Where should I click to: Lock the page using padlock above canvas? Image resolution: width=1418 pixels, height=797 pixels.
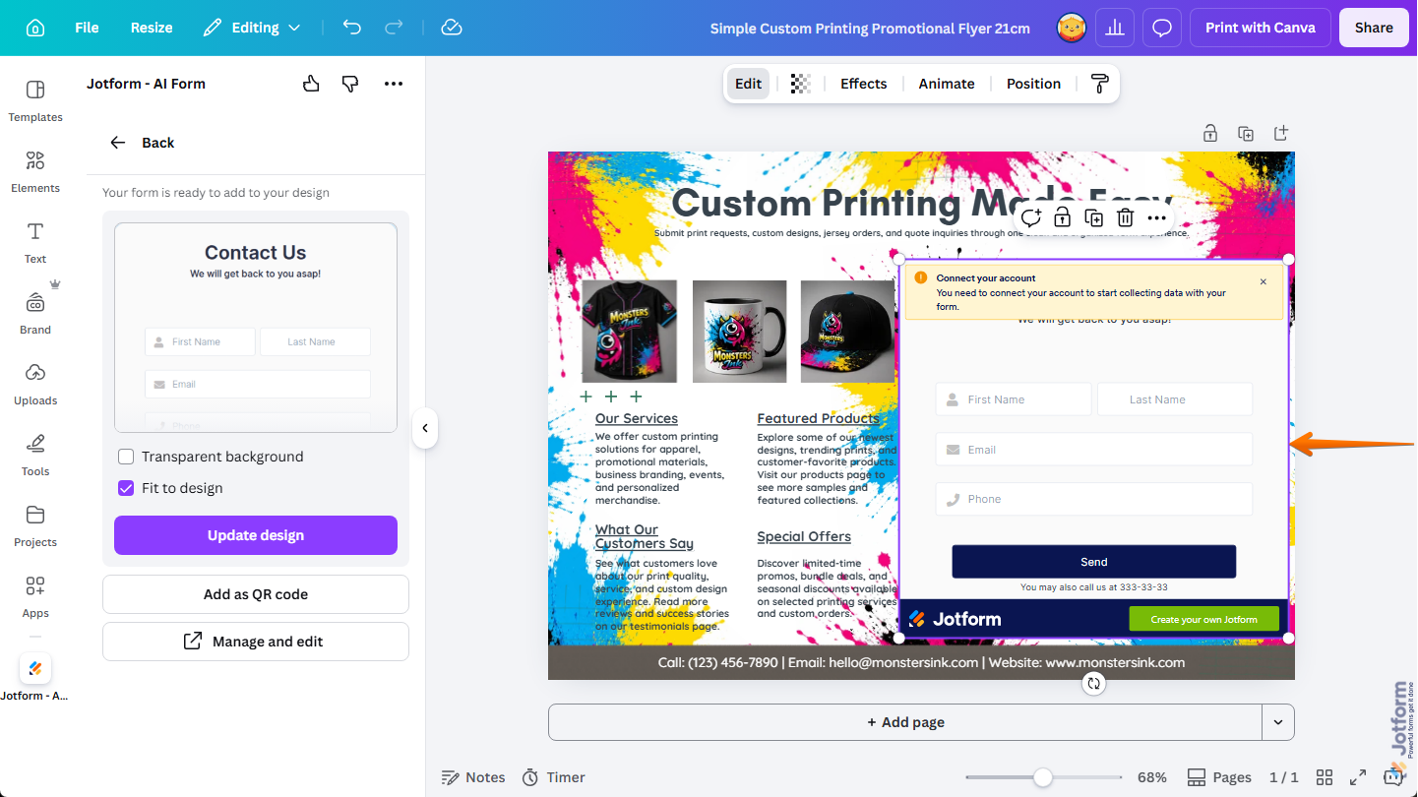[1210, 133]
